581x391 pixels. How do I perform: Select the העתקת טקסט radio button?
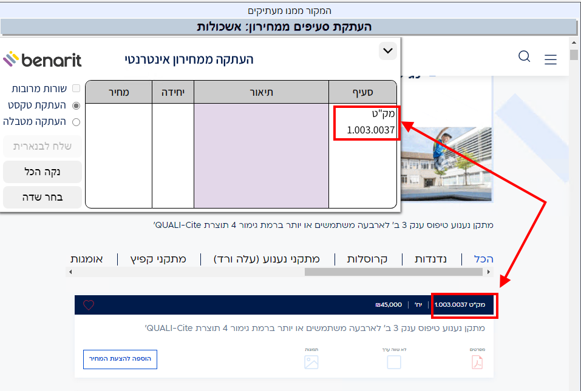pos(76,105)
